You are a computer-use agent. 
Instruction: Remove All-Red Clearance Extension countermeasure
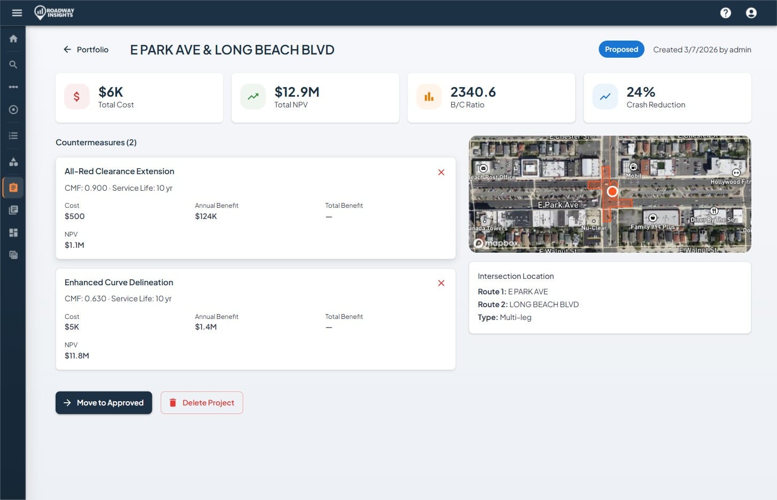click(x=441, y=172)
